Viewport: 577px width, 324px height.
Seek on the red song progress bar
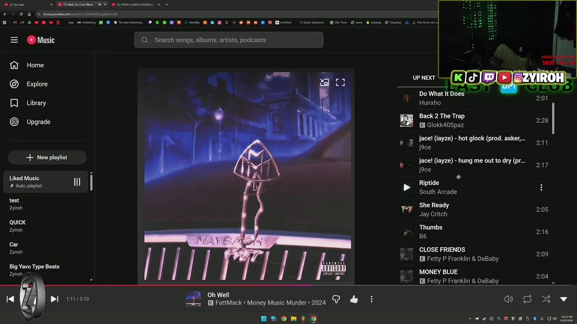pos(288,285)
